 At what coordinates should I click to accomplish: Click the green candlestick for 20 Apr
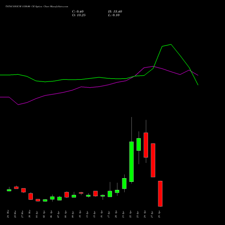point(117,191)
